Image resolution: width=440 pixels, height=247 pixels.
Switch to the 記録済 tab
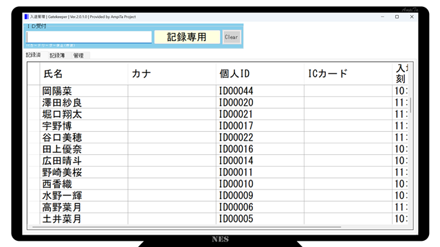(x=34, y=55)
